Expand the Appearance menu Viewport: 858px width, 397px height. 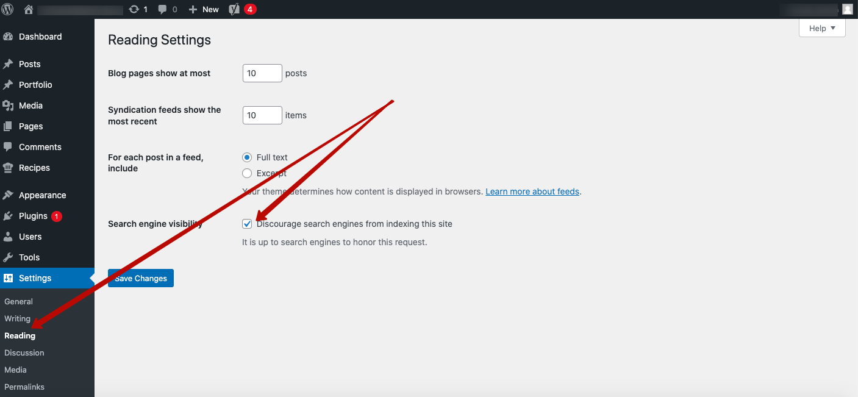(42, 195)
